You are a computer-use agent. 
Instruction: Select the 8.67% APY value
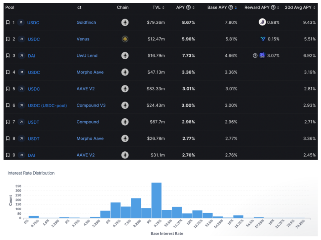(x=188, y=22)
